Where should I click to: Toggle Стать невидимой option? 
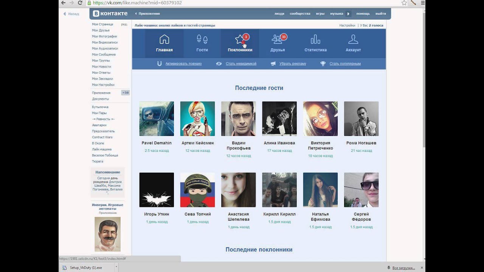(241, 63)
